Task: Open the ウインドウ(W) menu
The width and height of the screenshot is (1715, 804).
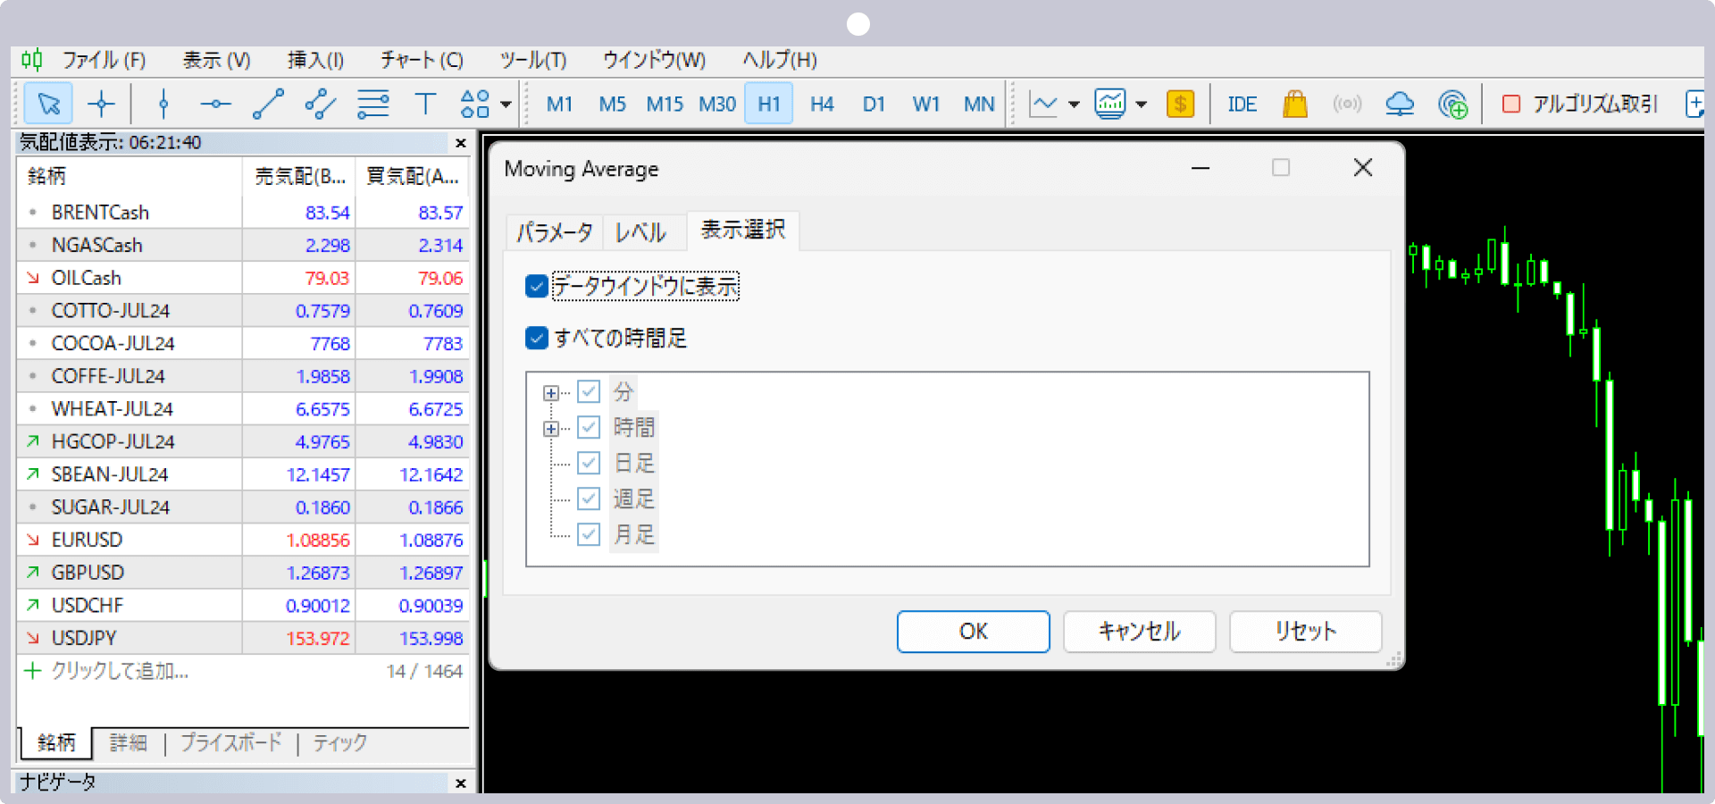Action: [654, 60]
